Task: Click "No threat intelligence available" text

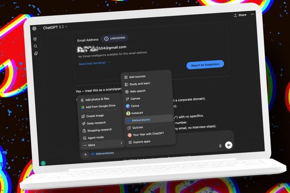Action: click(x=113, y=55)
